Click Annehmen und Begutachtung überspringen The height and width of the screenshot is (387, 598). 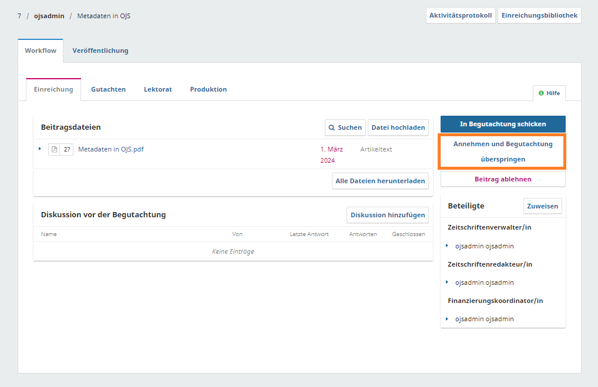(x=503, y=152)
